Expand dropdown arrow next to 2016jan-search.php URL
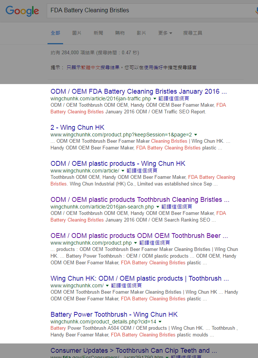 coord(158,207)
